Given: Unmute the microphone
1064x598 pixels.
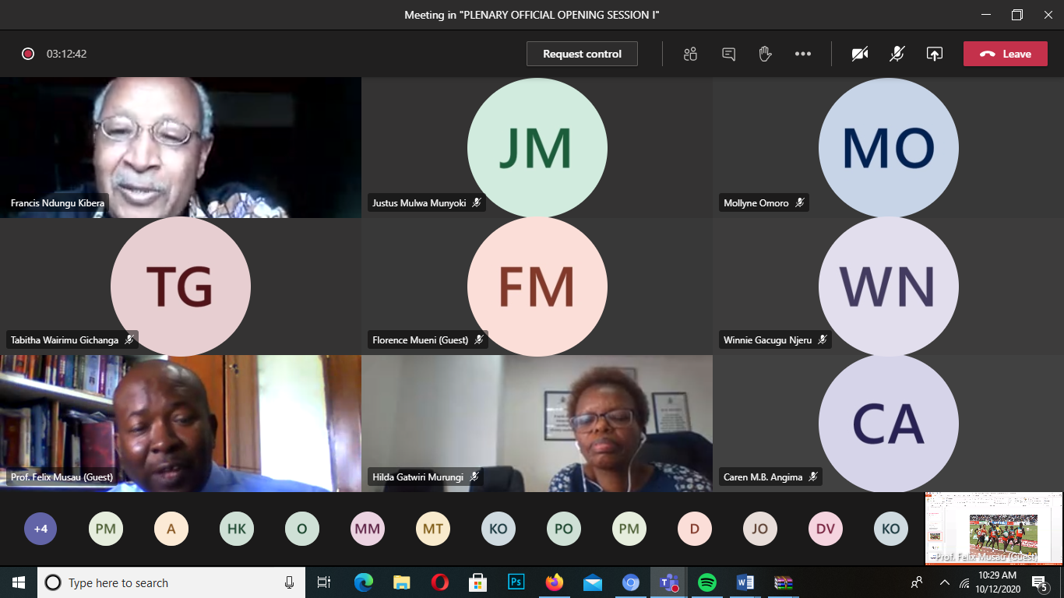Looking at the screenshot, I should 897,54.
